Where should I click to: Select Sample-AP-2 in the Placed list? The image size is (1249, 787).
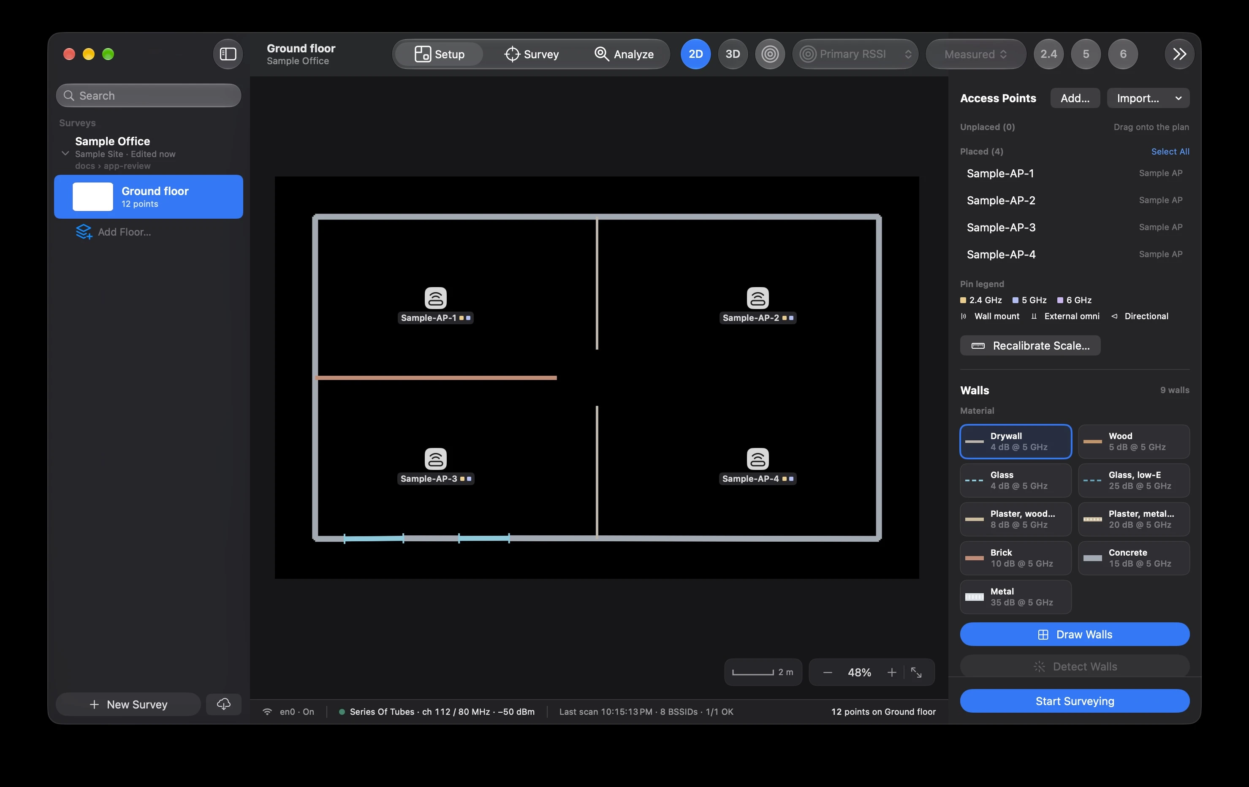(x=1075, y=200)
